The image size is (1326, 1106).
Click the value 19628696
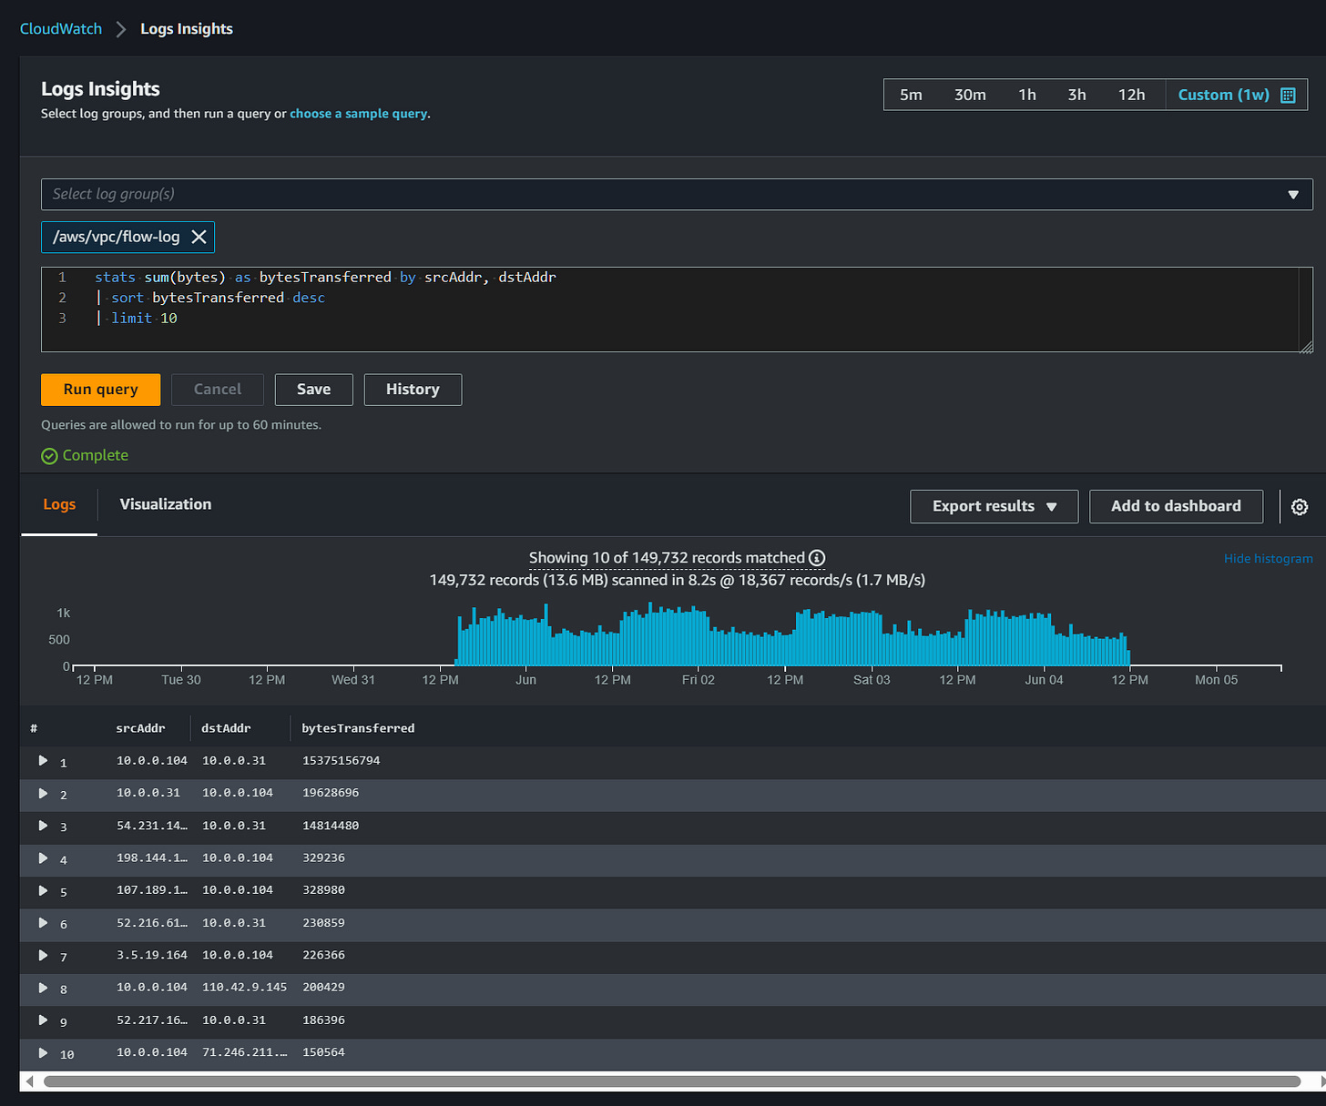click(x=331, y=793)
